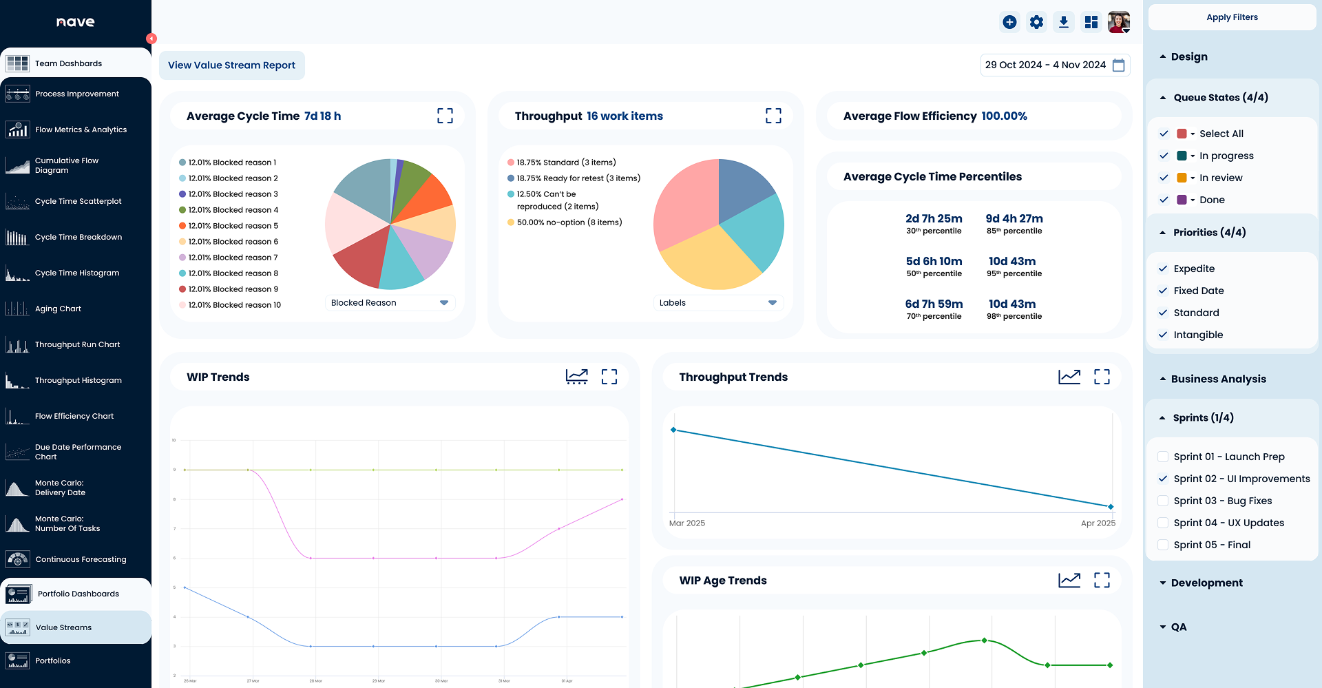Click the Apply Filters button
The width and height of the screenshot is (1322, 688).
point(1232,17)
